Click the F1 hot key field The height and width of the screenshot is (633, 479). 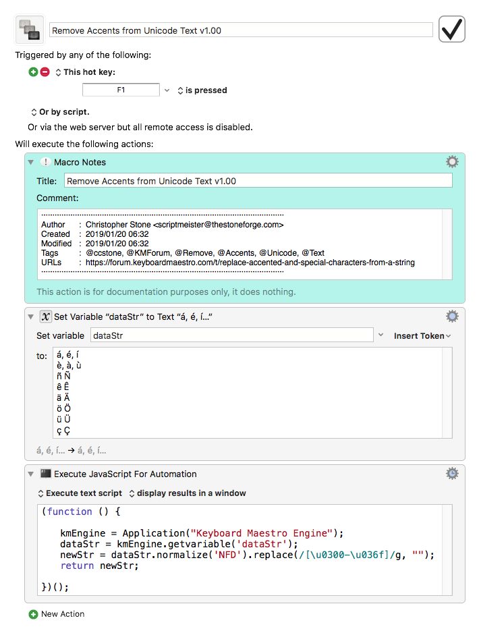121,90
